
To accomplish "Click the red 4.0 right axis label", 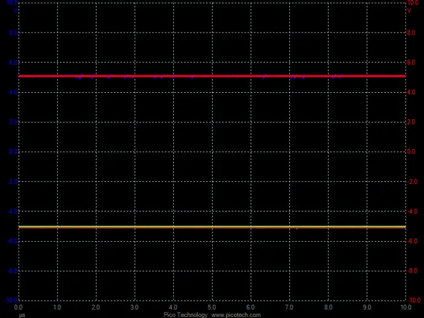I will click(411, 92).
